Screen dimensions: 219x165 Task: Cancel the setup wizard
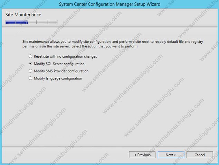pos(200,155)
